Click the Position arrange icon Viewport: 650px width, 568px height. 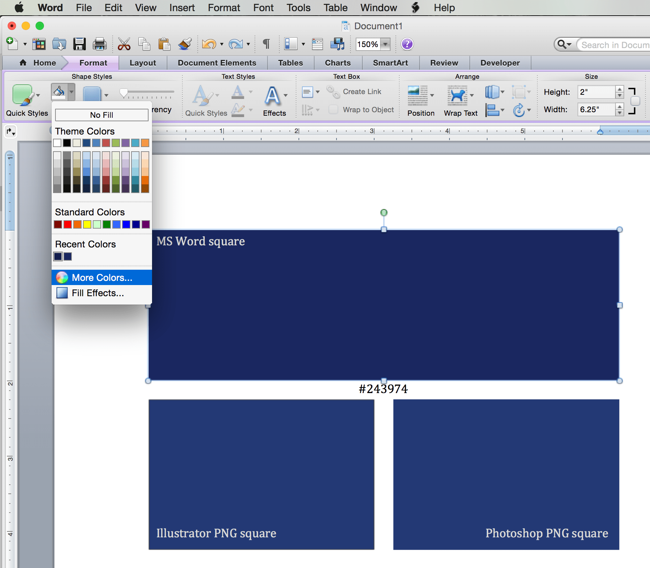click(418, 95)
